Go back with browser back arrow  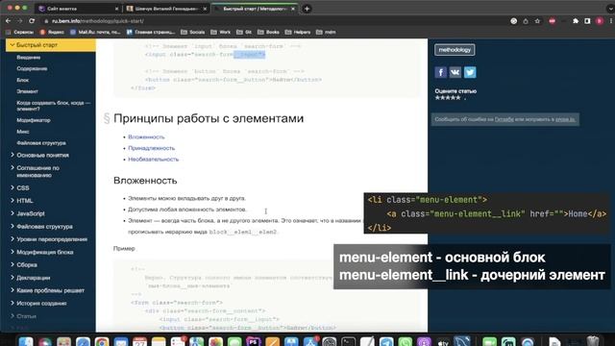click(9, 21)
